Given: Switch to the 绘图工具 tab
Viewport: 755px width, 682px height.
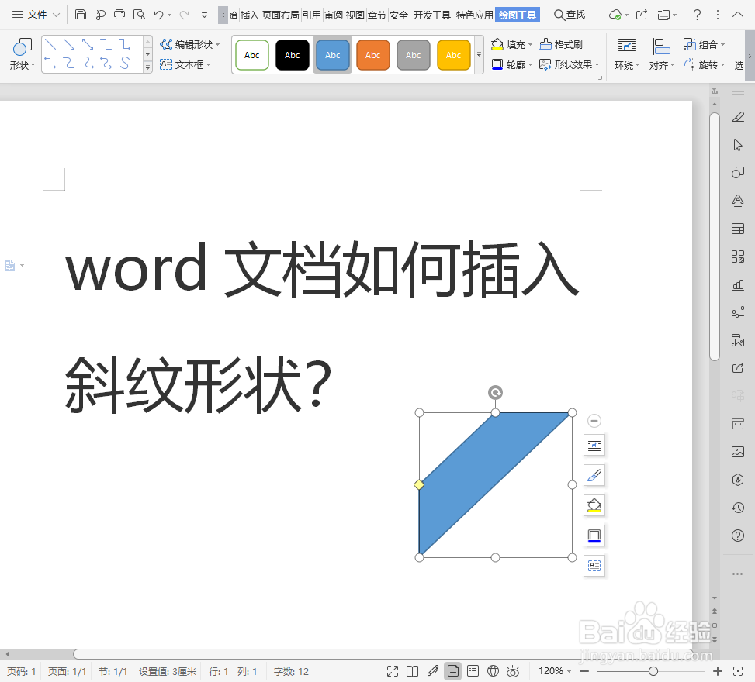Looking at the screenshot, I should (x=517, y=15).
